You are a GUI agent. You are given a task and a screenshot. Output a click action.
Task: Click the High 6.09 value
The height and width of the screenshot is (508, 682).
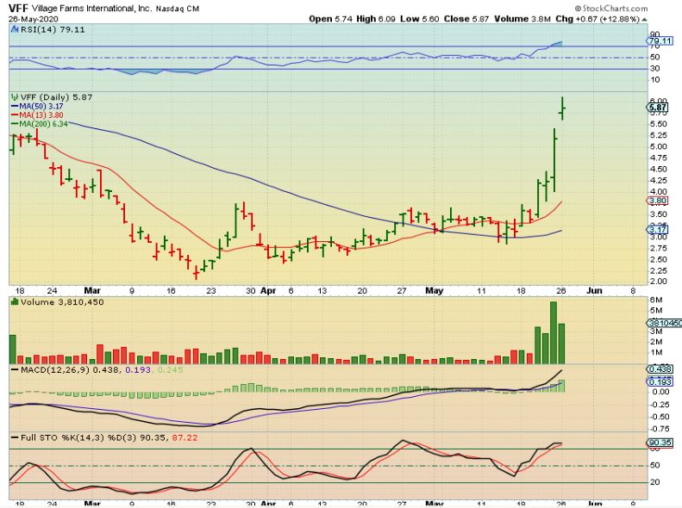(376, 19)
